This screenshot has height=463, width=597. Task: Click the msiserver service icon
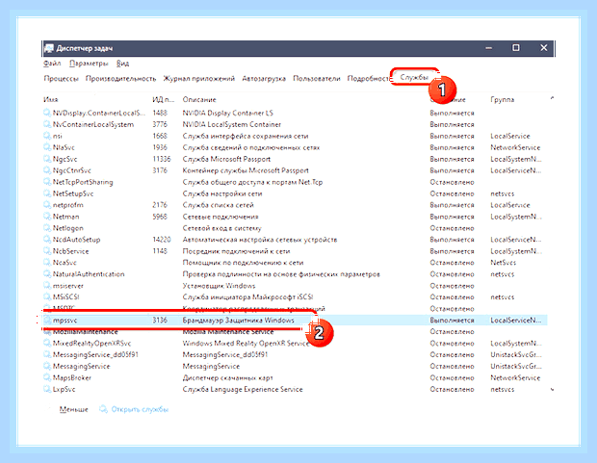pos(47,286)
